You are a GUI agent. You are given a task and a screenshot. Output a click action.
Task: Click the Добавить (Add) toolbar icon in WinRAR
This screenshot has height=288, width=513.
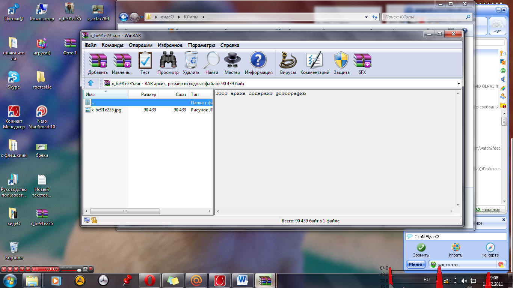click(x=98, y=63)
